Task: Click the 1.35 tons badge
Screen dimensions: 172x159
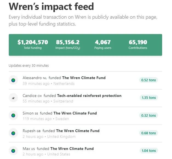Action: coord(148,98)
